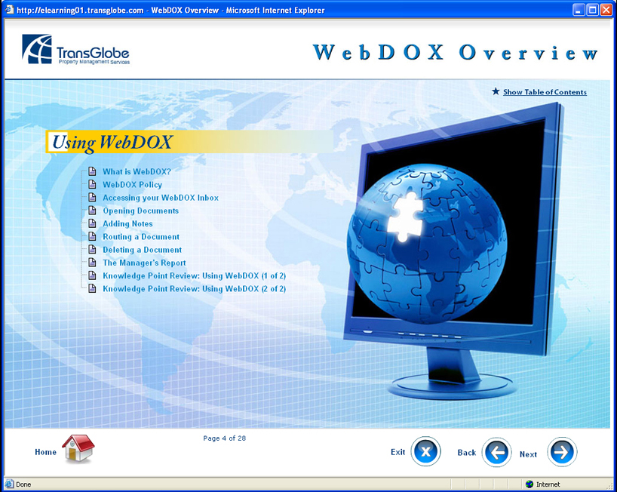Click the document icon beside WebDOX Policy
Image resolution: width=617 pixels, height=492 pixels.
[x=92, y=184]
